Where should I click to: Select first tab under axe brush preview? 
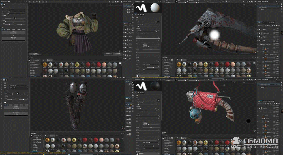pyautogui.click(x=136, y=14)
